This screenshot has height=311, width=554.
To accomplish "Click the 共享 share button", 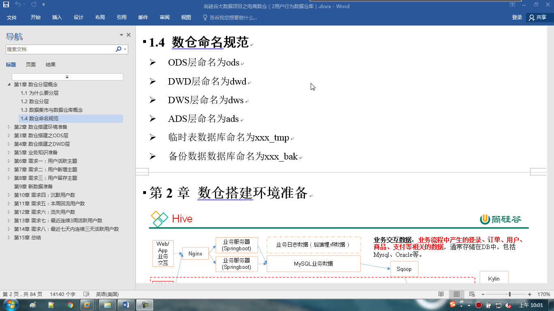I will 538,17.
